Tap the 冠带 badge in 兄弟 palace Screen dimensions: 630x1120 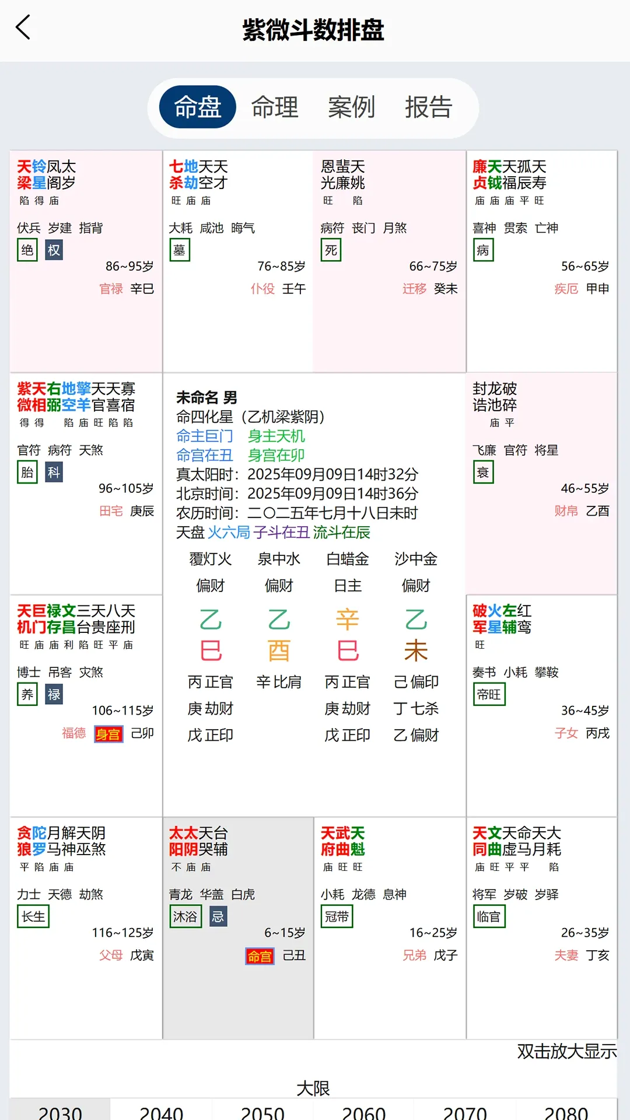337,917
